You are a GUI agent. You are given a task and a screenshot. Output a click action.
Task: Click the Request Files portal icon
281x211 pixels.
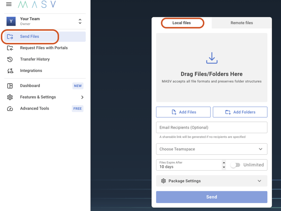10,48
